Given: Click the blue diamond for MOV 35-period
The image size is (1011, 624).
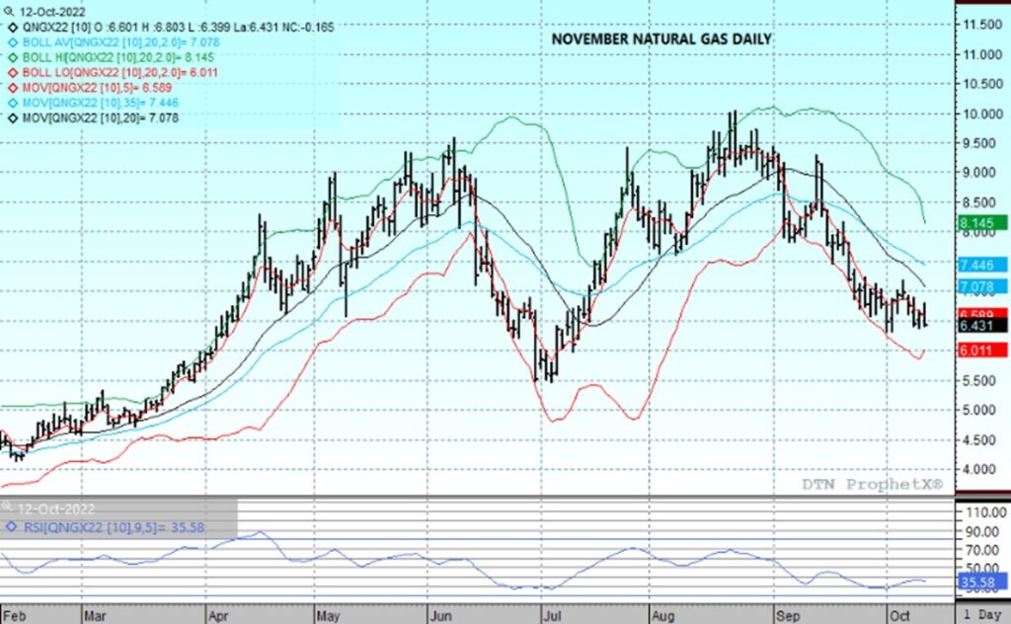Looking at the screenshot, I should click(x=11, y=103).
